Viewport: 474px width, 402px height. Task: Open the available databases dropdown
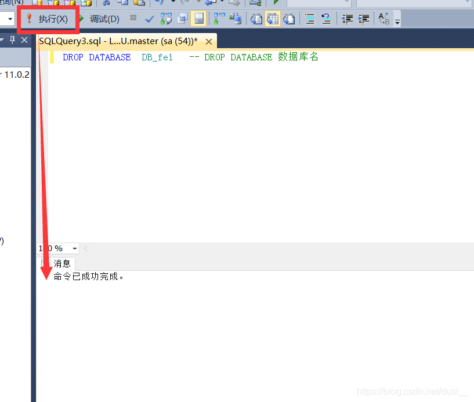[10, 19]
